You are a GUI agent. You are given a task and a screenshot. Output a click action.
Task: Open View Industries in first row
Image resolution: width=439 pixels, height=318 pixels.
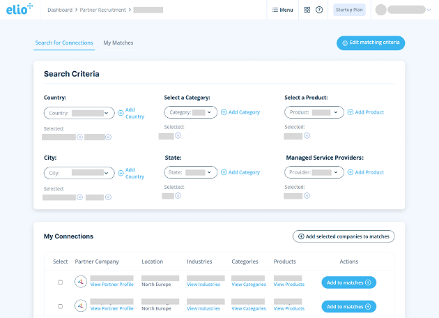coord(203,285)
